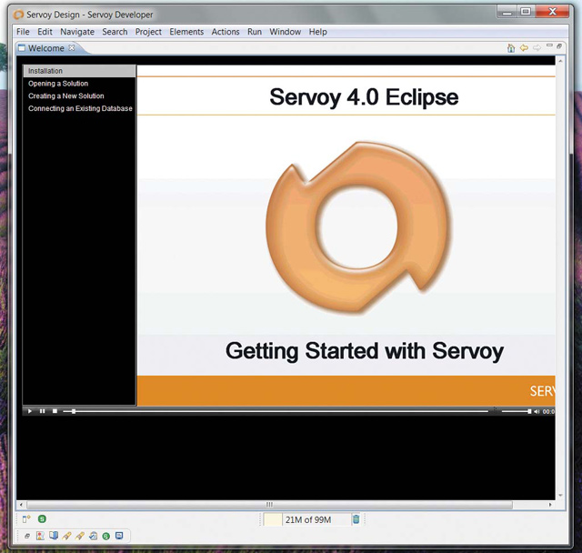Click the first small restore icon in bottom toolbar
The width and height of the screenshot is (582, 553).
click(26, 537)
